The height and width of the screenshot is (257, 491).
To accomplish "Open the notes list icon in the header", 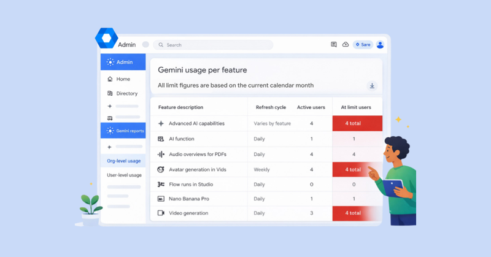I will [334, 44].
